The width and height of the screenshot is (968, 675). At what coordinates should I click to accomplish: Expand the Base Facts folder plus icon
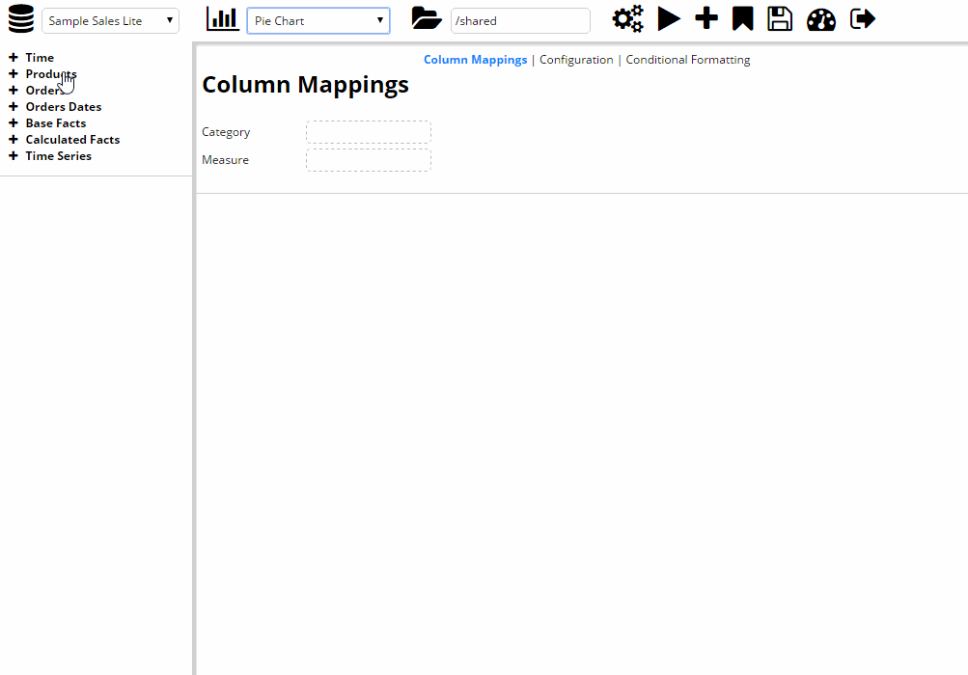13,123
